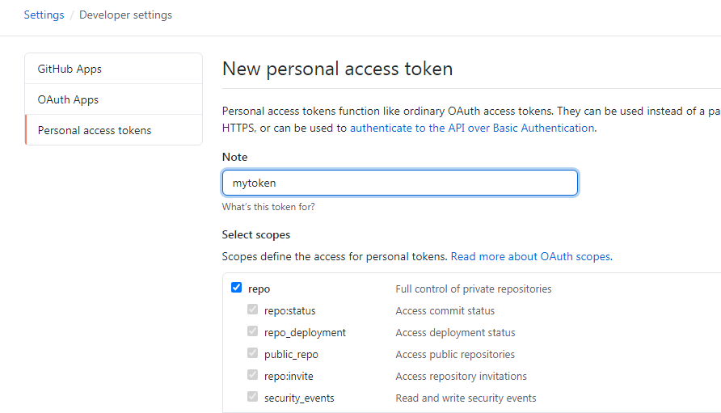Toggle the repo_deployment checkbox
Viewport: 721px width, 413px height.
[252, 331]
